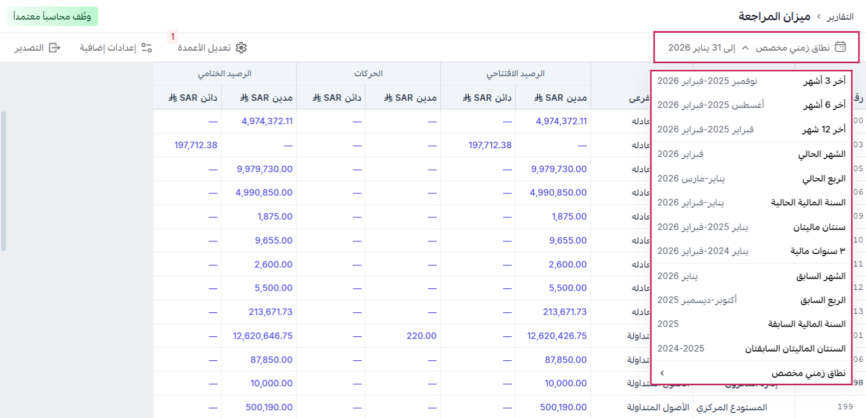The width and height of the screenshot is (866, 418).
Task: Choose الربع الحالي range option
Action: (751, 178)
